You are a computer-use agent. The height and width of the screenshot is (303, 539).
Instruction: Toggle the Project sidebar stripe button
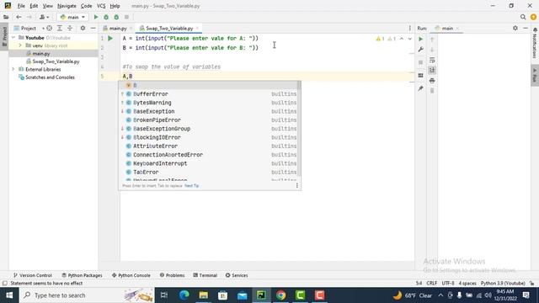(x=4, y=37)
